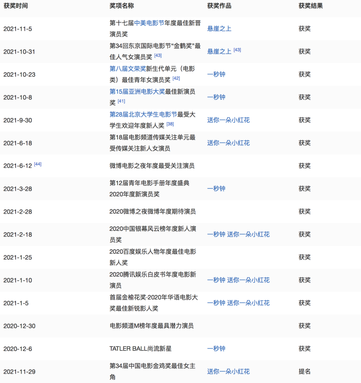
Task: Select the 获奖作品 column header
Action: point(219,6)
